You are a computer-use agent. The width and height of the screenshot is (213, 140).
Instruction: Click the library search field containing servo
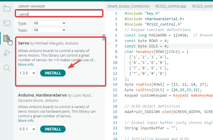[60, 14]
